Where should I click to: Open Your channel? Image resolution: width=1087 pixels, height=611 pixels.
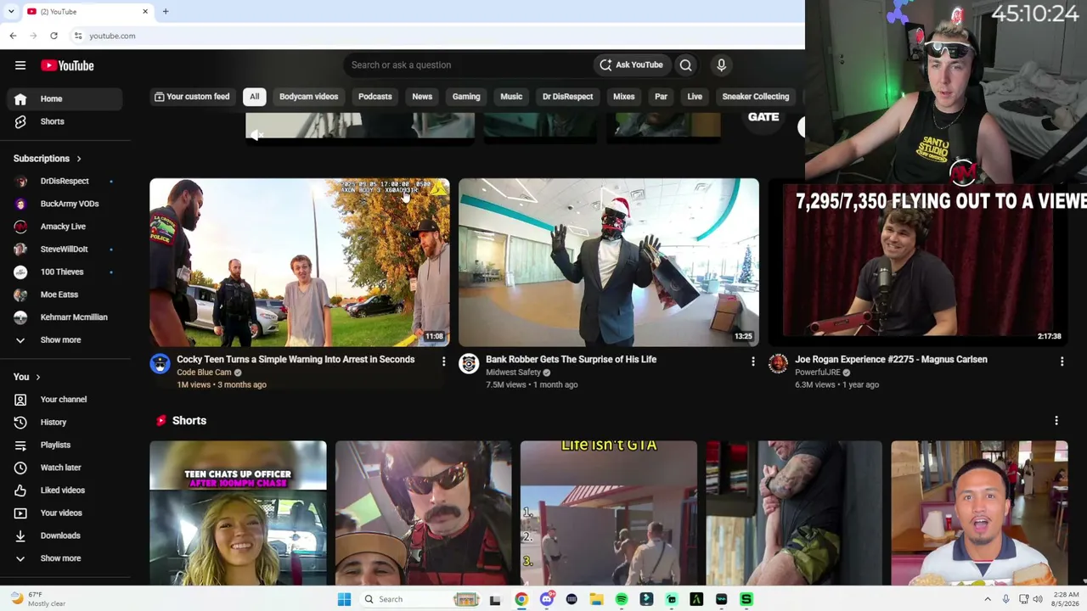[65, 400]
